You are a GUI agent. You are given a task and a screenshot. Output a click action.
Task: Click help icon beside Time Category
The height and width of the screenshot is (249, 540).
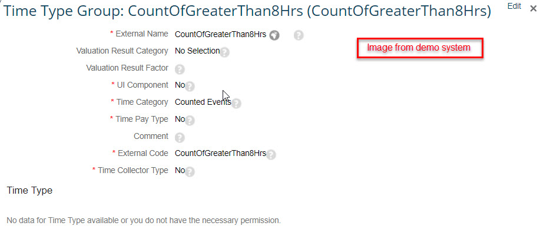click(x=236, y=104)
